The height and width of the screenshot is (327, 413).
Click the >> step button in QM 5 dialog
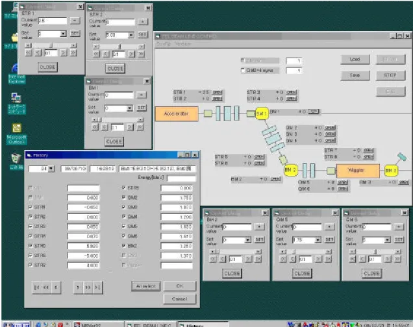click(328, 260)
